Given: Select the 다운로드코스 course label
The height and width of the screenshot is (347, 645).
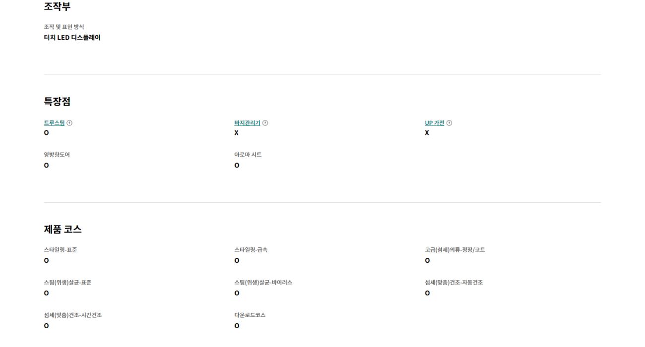Looking at the screenshot, I should tap(250, 315).
